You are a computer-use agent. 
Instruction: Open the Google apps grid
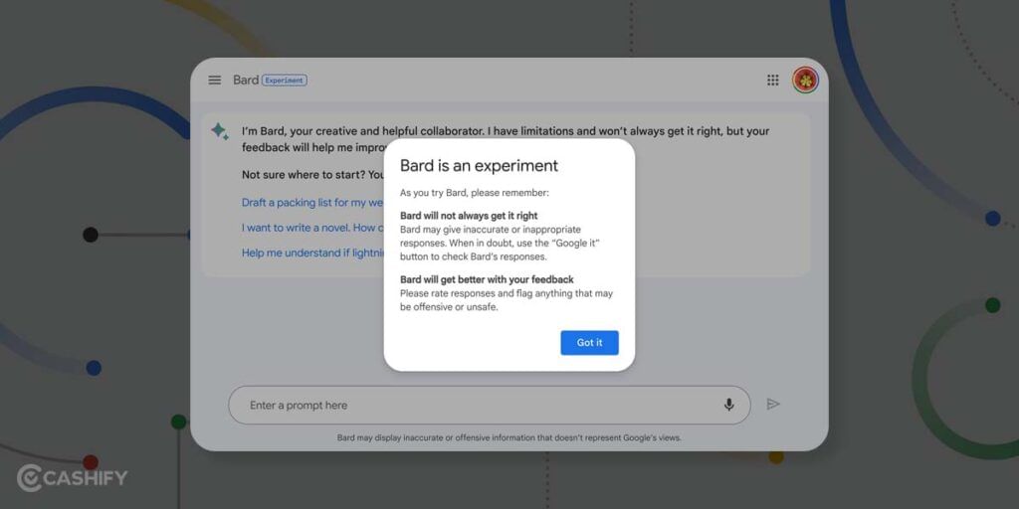coord(772,80)
